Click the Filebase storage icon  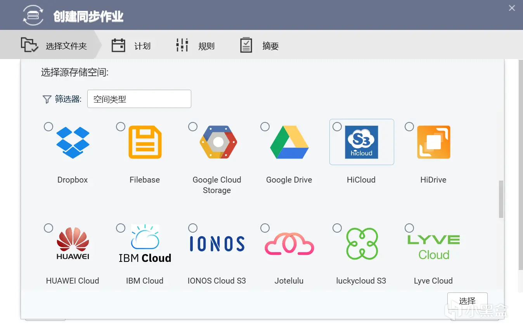[145, 142]
